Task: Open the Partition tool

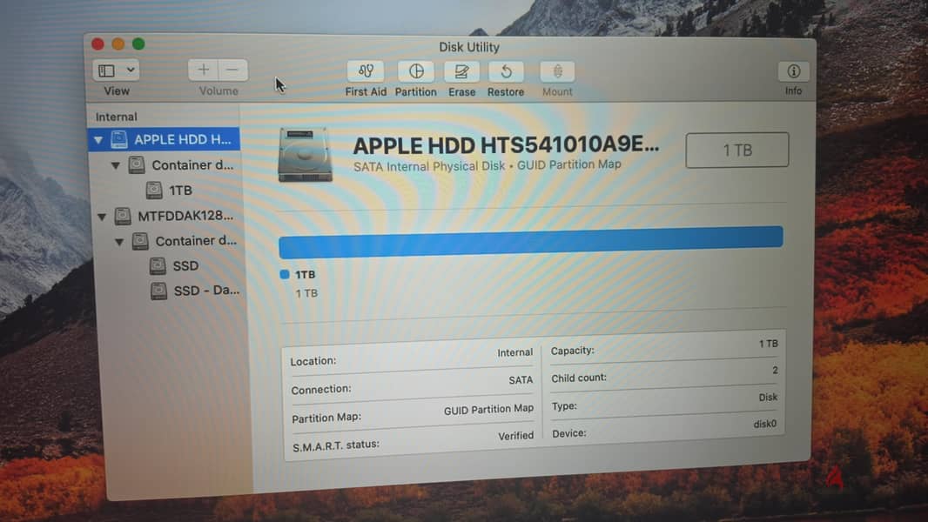Action: point(416,71)
